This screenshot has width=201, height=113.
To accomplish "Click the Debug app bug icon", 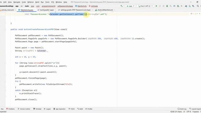I will click(167, 6).
